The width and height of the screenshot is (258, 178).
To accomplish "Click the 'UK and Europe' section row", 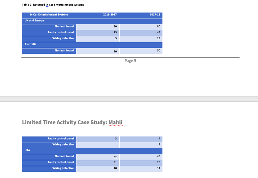I will pyautogui.click(x=92, y=21).
